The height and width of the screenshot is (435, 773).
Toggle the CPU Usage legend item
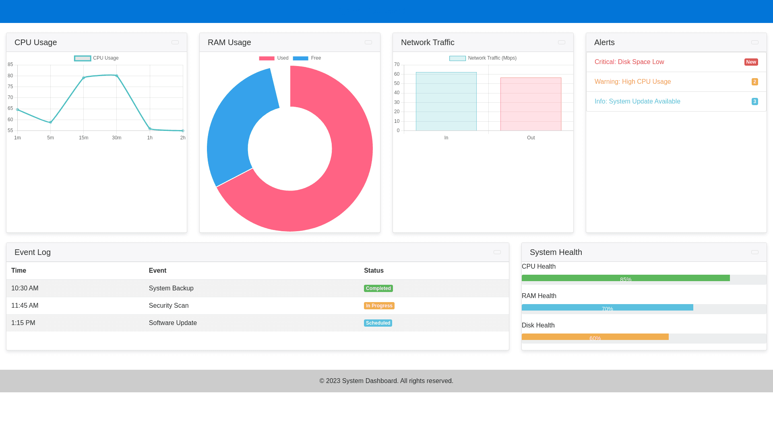[x=97, y=58]
